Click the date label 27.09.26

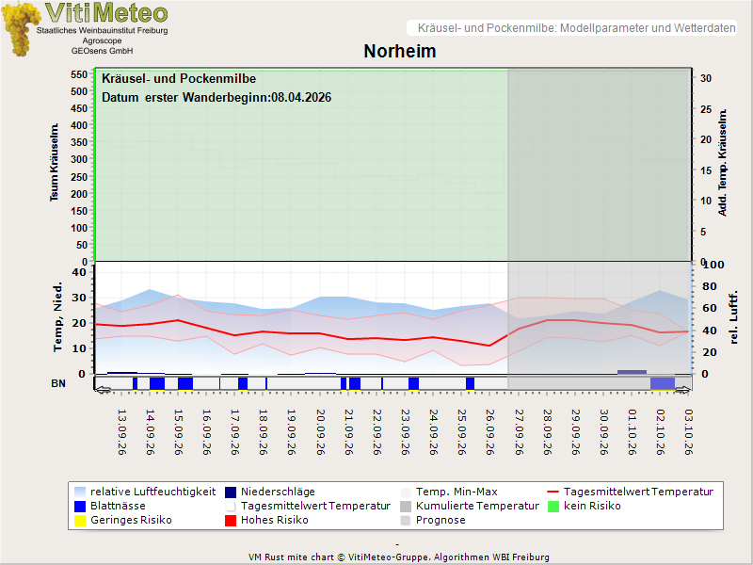click(x=519, y=432)
